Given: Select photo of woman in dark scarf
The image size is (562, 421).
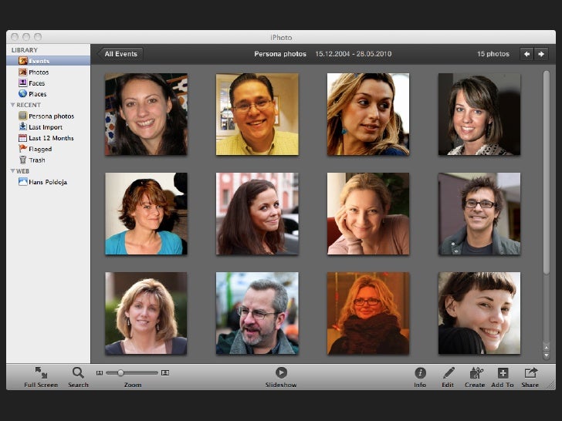Looking at the screenshot, I should pos(368,313).
